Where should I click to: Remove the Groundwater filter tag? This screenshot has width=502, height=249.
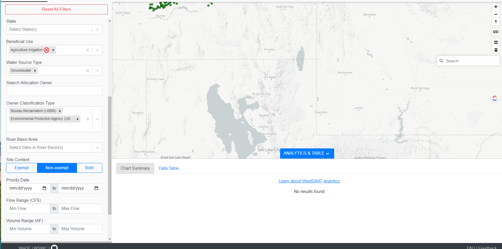[x=35, y=70]
